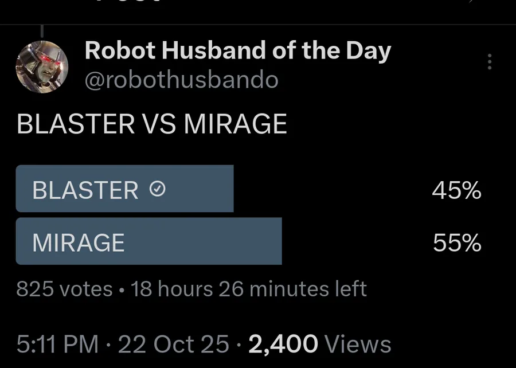Click the word MIRAGE in the post text

(x=235, y=124)
